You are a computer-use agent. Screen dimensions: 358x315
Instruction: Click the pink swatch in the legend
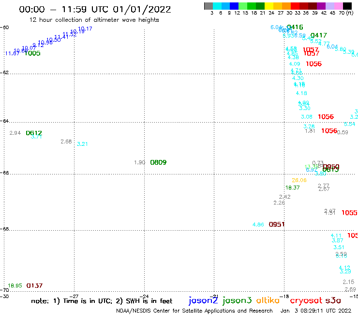coord(338,6)
